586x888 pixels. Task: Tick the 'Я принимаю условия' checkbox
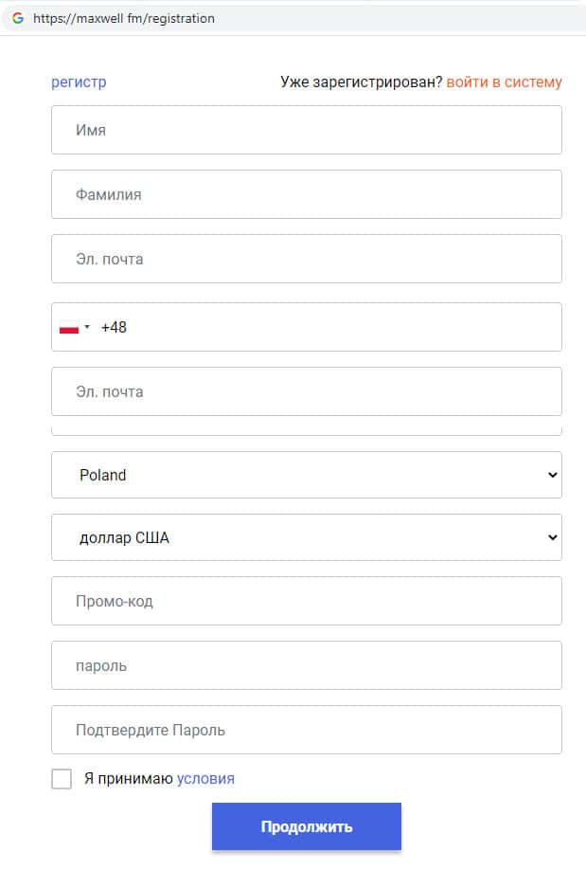click(62, 779)
